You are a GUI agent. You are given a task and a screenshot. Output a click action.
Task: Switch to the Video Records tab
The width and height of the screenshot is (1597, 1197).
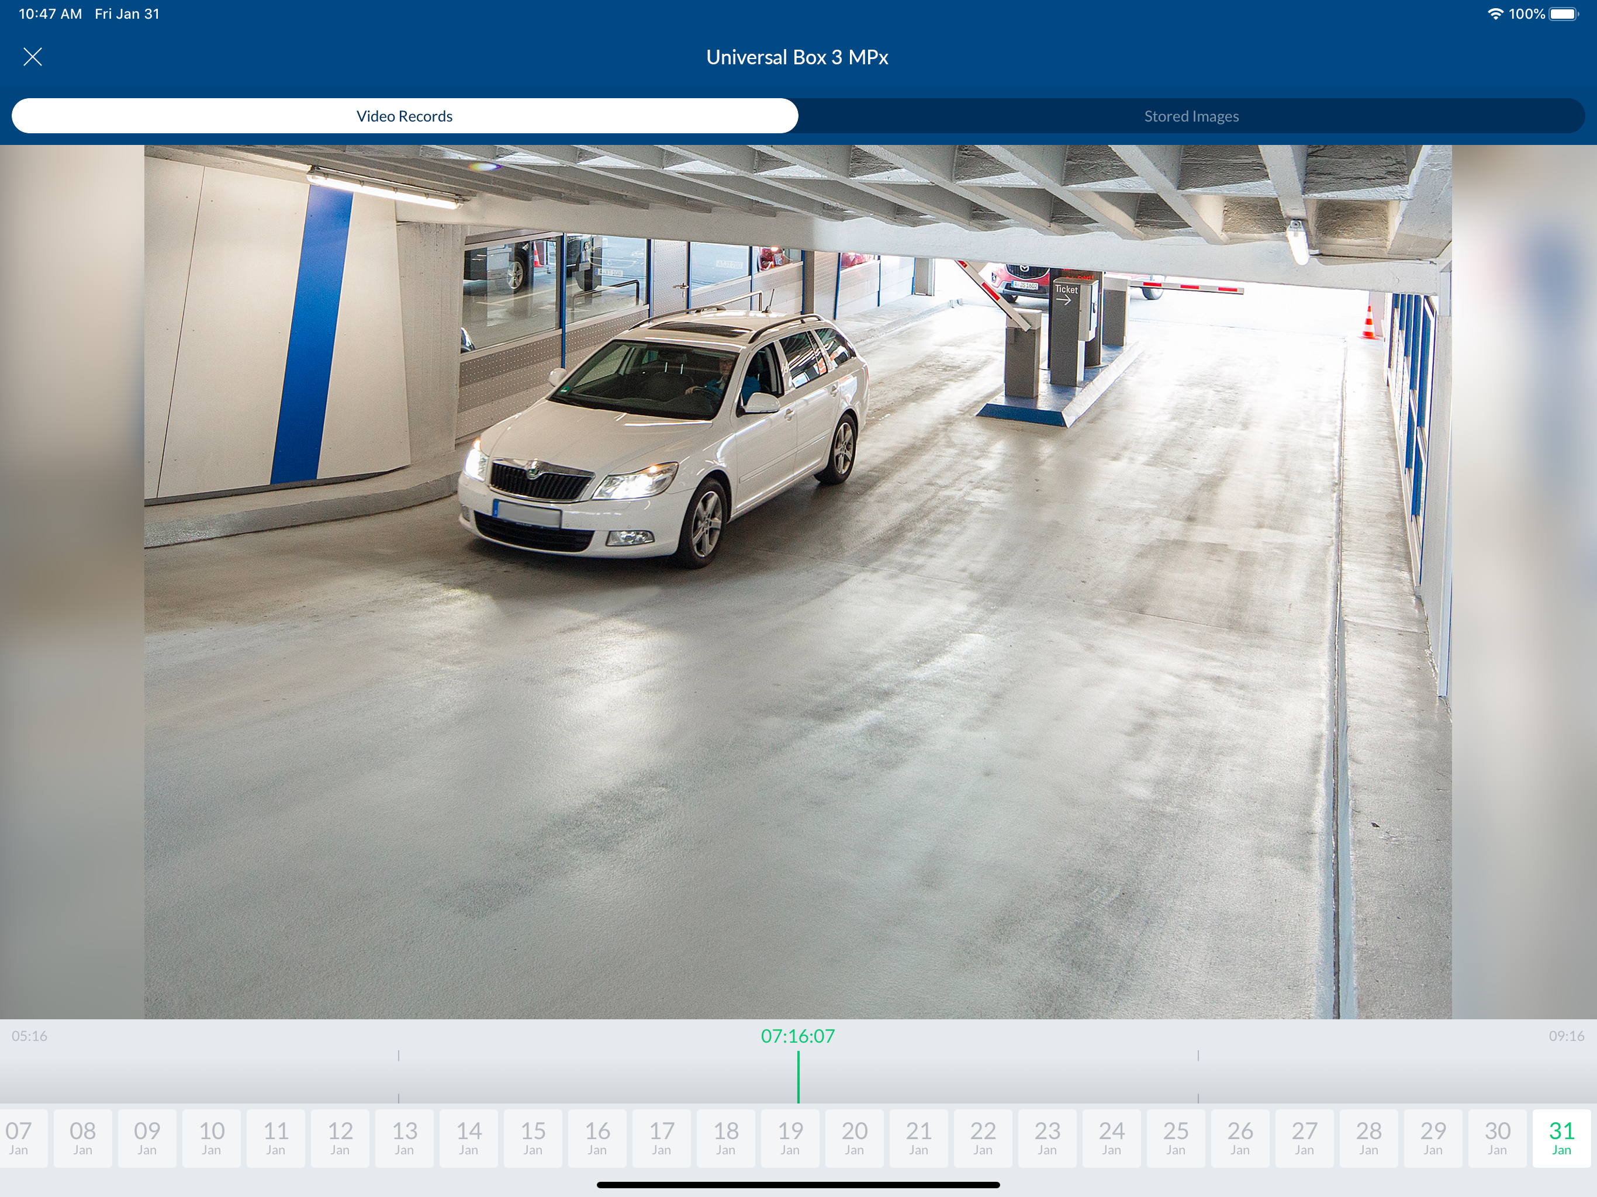click(x=405, y=116)
